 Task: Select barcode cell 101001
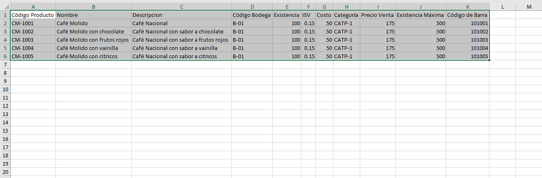tap(467, 23)
